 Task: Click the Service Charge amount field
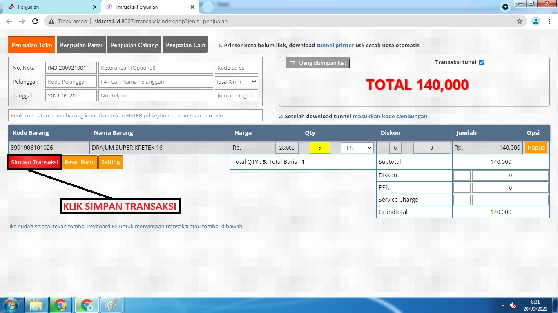[x=510, y=200]
